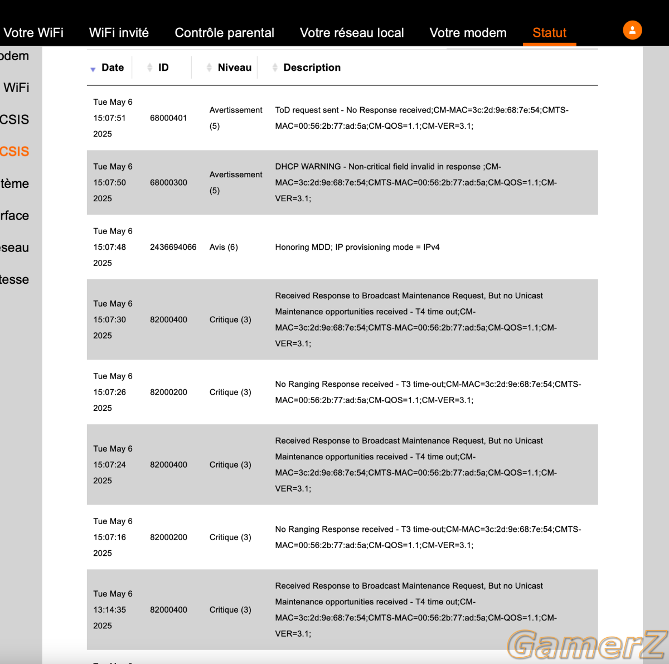Click the Date column header label
The width and height of the screenshot is (669, 664).
coord(113,67)
